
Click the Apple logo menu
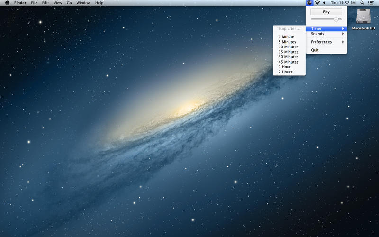pyautogui.click(x=7, y=3)
